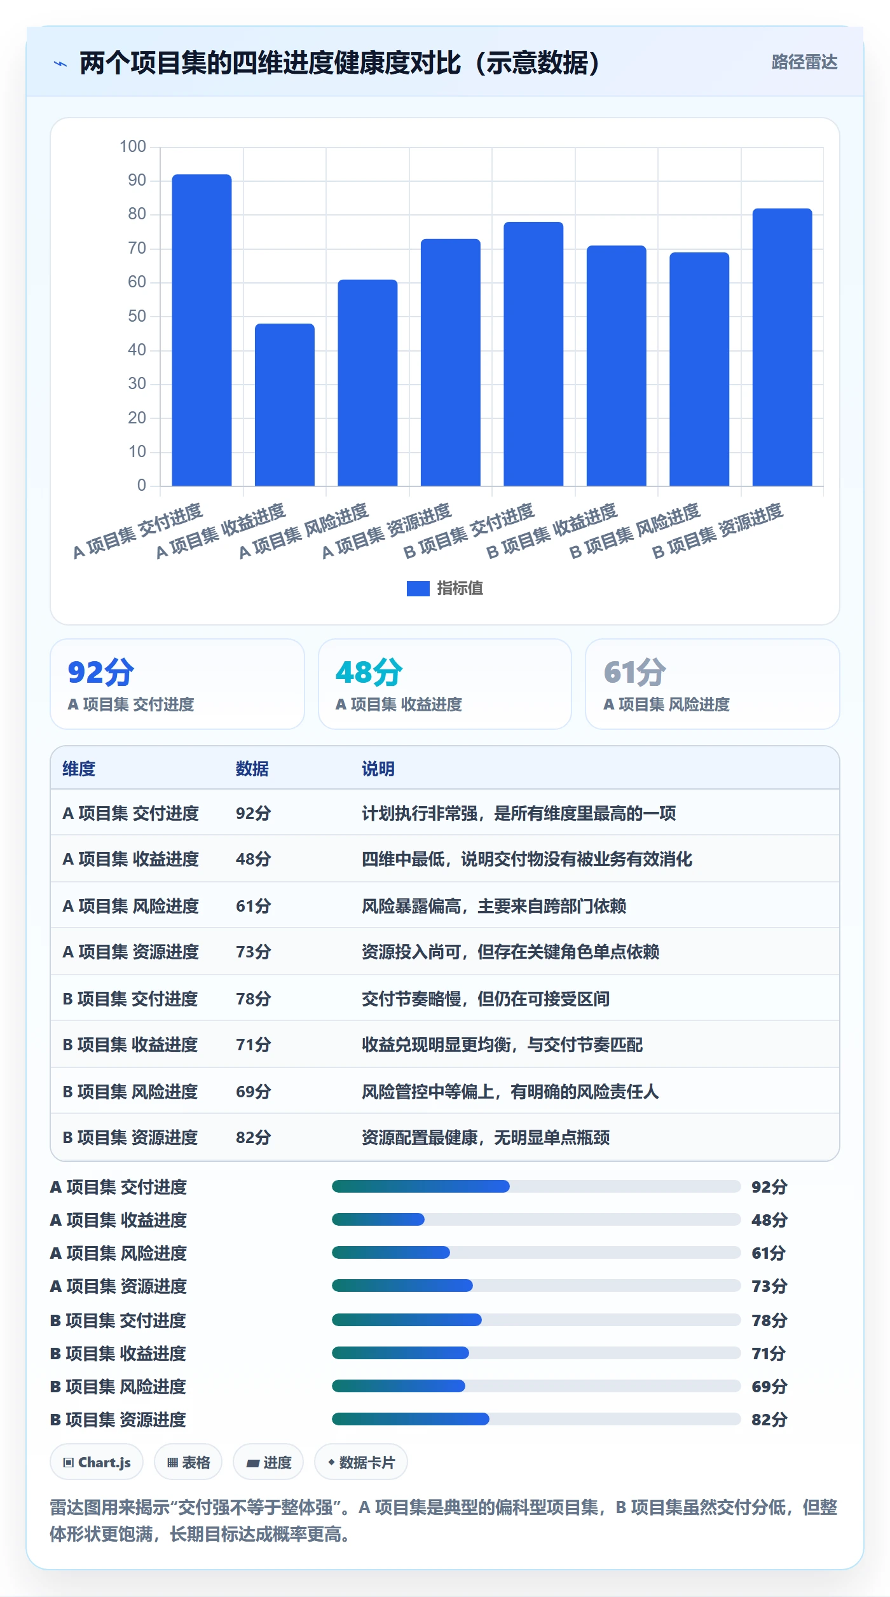
Task: Click the B 项目集 交付进度 progress bar
Action: (537, 1320)
